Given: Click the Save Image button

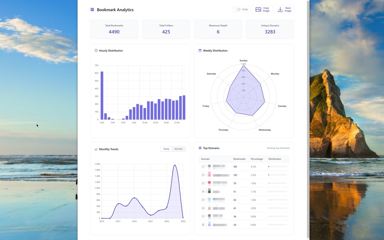Looking at the screenshot, I should [284, 10].
